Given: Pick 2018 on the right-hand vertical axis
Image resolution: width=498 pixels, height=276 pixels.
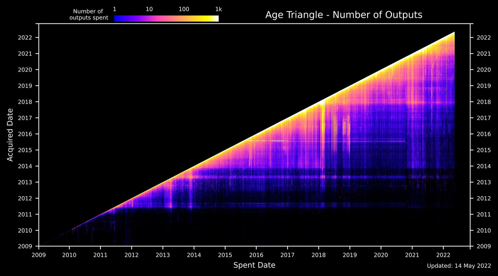Looking at the screenshot, I should point(484,102).
